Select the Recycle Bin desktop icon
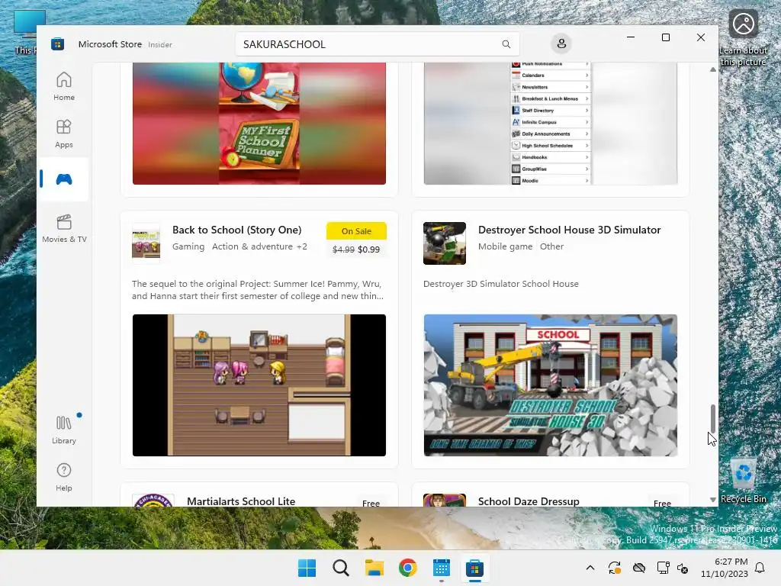The width and height of the screenshot is (781, 586). [743, 481]
